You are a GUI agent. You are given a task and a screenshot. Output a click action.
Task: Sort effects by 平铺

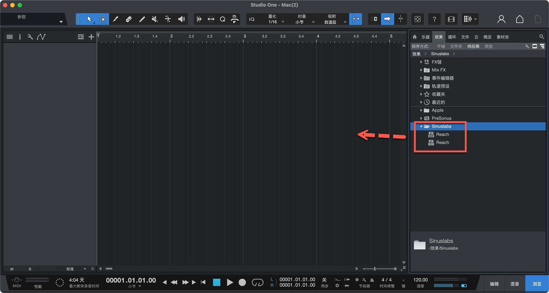[x=441, y=46]
